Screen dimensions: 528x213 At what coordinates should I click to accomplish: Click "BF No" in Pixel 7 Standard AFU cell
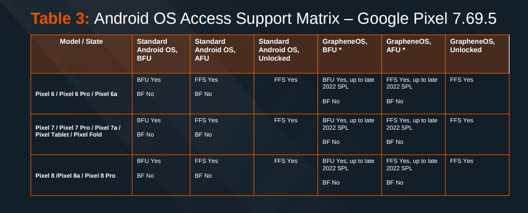click(x=203, y=135)
